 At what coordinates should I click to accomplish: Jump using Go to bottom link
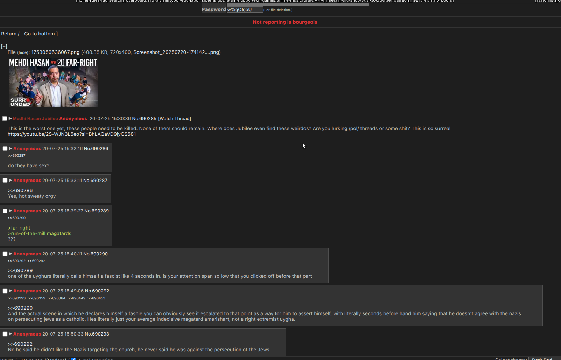pyautogui.click(x=40, y=34)
